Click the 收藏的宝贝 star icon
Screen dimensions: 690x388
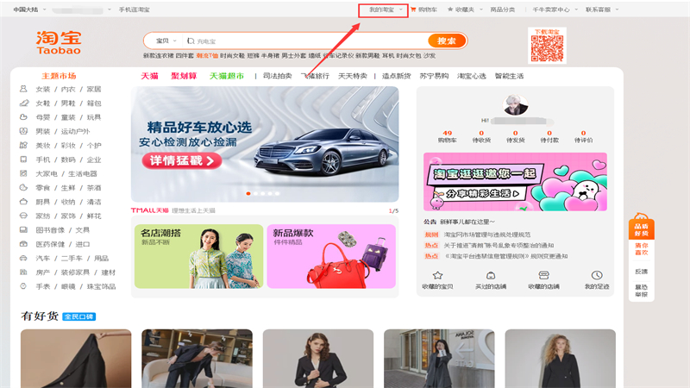pyautogui.click(x=437, y=275)
